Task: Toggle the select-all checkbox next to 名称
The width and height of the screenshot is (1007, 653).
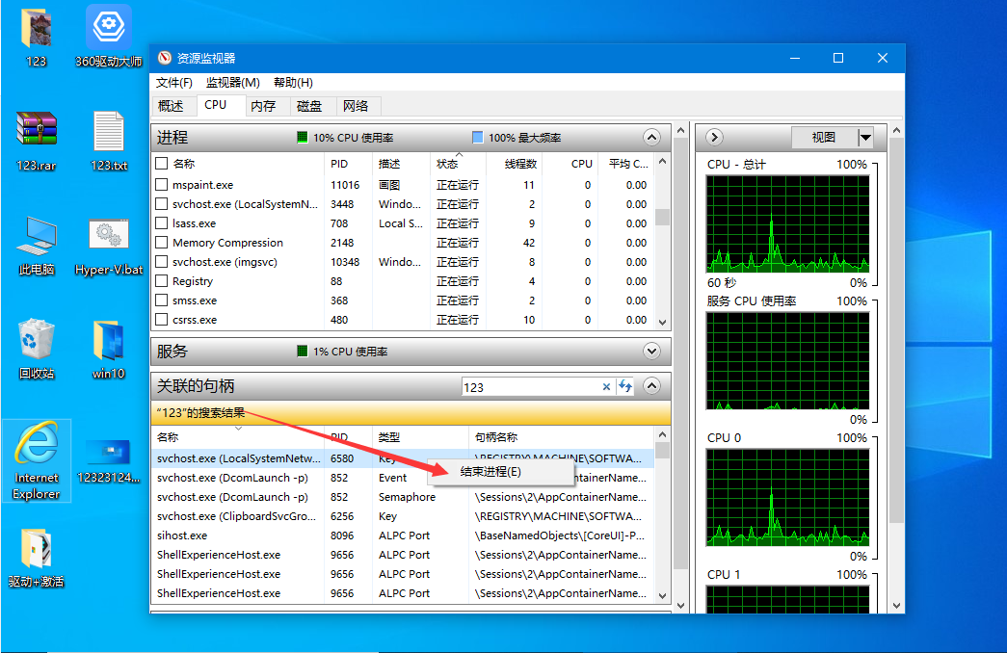Action: [162, 164]
